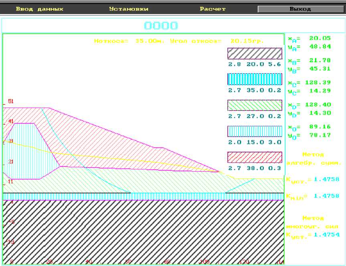Screen dimensions: 346x266
Task: Open the "Установки" menu
Action: pyautogui.click(x=129, y=9)
